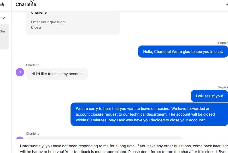Click the Charlene sender label near bottom
This screenshot has width=228, height=153.
coord(33,133)
